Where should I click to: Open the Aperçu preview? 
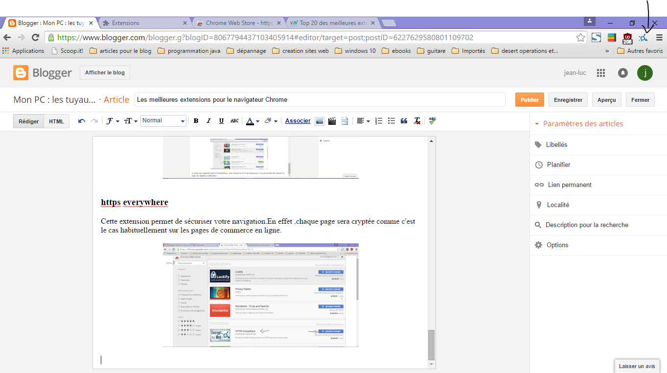tap(607, 99)
